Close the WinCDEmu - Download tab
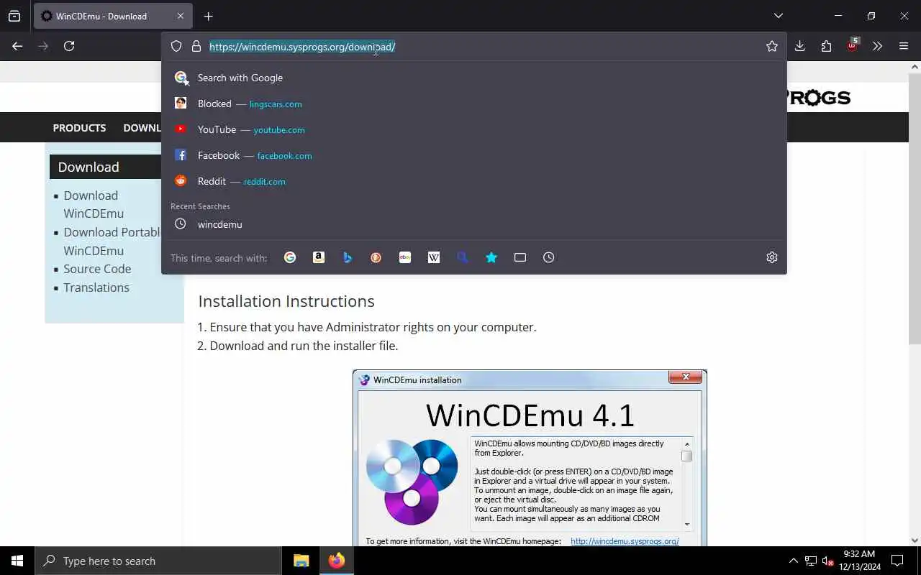The image size is (921, 575). tap(180, 16)
